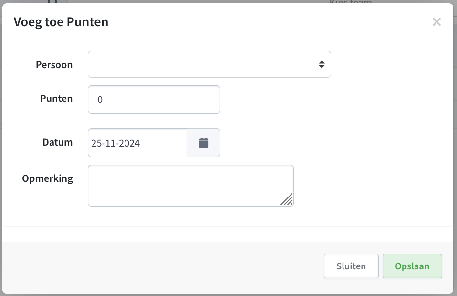Click the partially hidden icon above the dialog

52,1
